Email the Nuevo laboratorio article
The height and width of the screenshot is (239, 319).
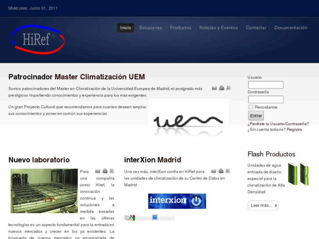coord(98,171)
